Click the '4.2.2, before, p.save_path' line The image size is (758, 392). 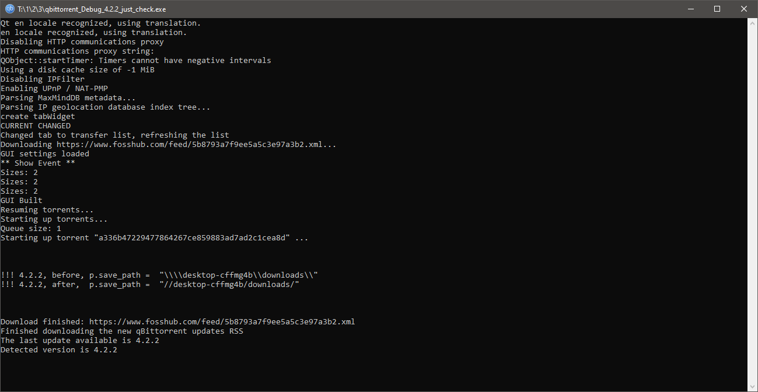click(159, 275)
